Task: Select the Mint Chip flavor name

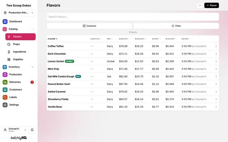Action: [53, 69]
